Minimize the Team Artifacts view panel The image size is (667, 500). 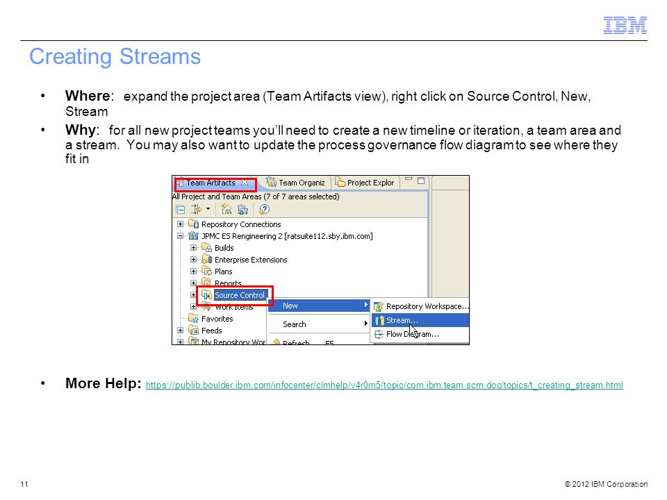coord(409,179)
